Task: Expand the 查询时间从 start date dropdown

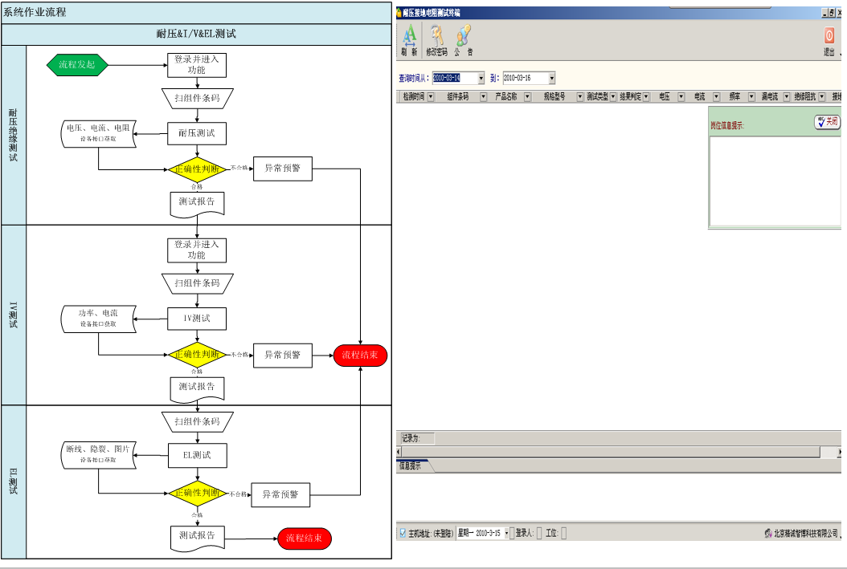Action: click(481, 79)
